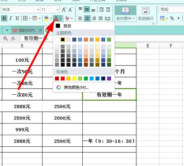The width and height of the screenshot is (184, 166).
Task: Open the font name dropdown
Action: (38, 10)
